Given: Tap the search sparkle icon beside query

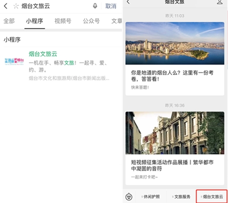Looking at the screenshot, I should pyautogui.click(x=16, y=6).
